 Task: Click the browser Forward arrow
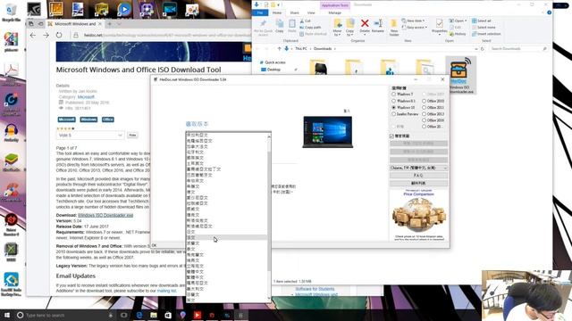pyautogui.click(x=46, y=36)
